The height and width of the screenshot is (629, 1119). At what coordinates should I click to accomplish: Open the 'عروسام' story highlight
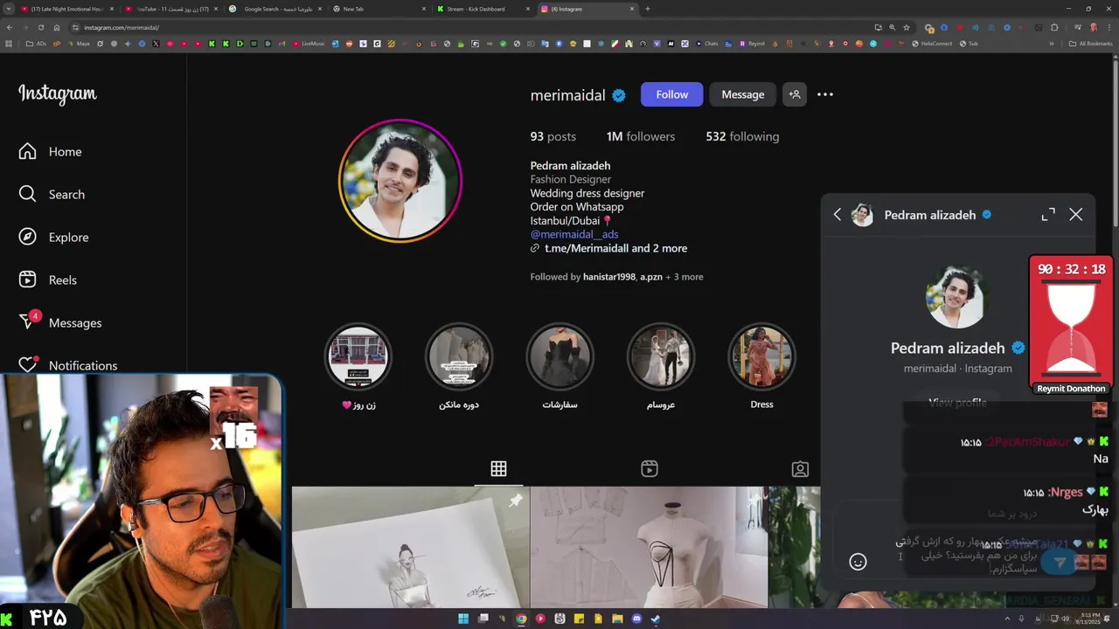pyautogui.click(x=661, y=366)
